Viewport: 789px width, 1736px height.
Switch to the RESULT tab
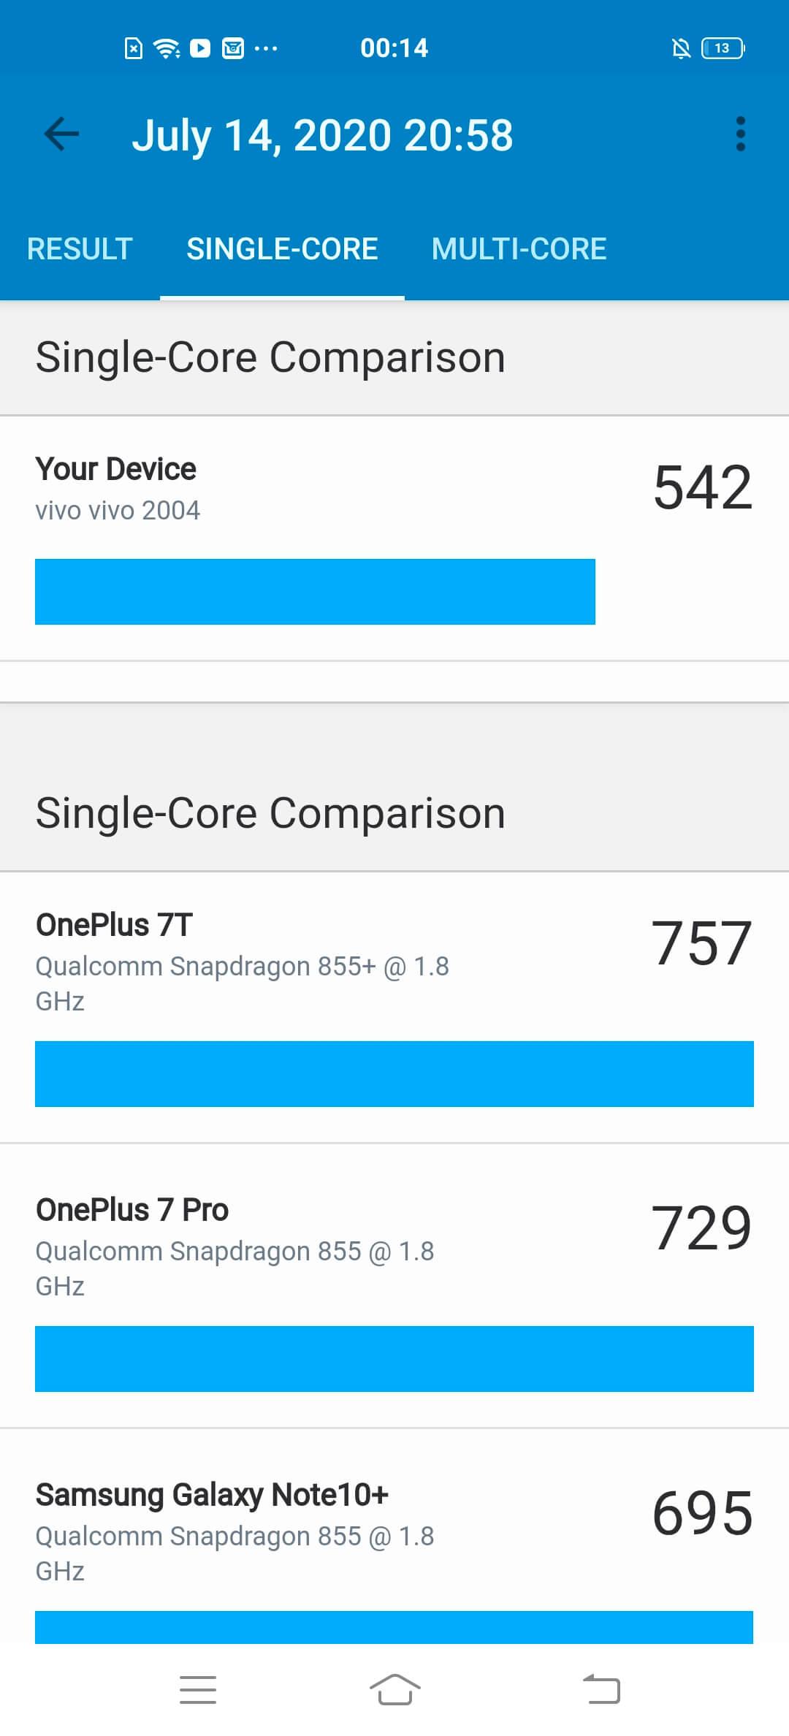[x=80, y=249]
